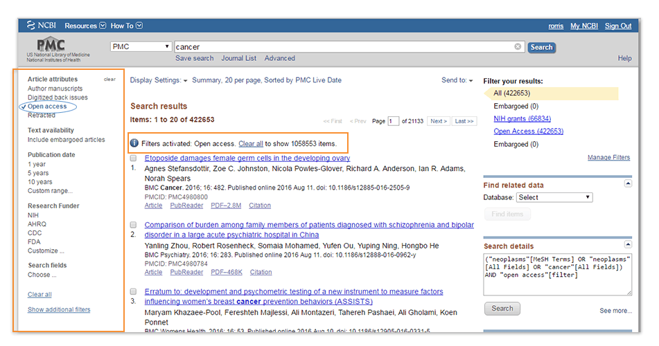659x346 pixels.
Task: Click the blue Search button
Action: [x=541, y=47]
